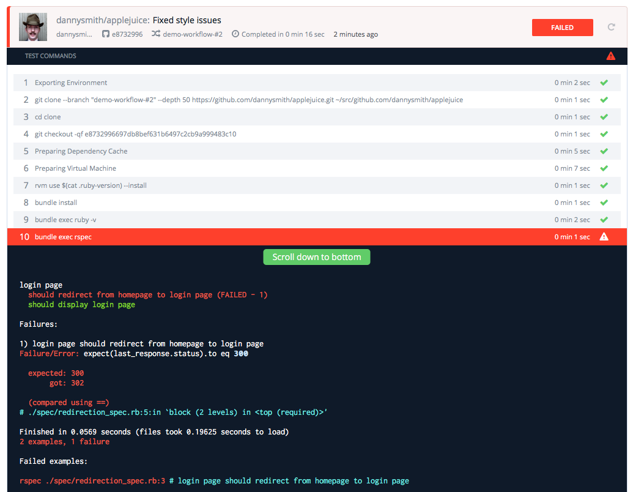Click 'should redirect from homepage to login page (FAILED - 1)'
Viewport: 633px width, 492px height.
[x=148, y=295]
